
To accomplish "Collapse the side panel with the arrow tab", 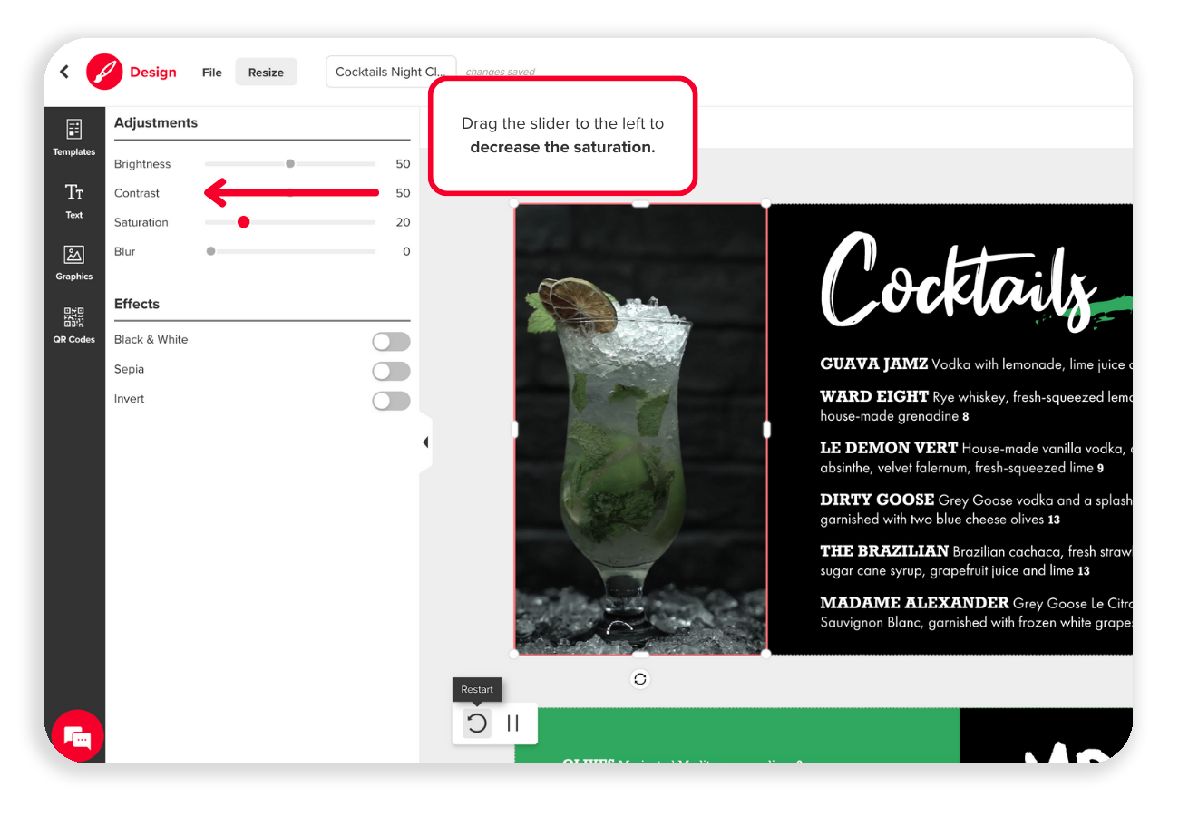I will click(x=425, y=442).
